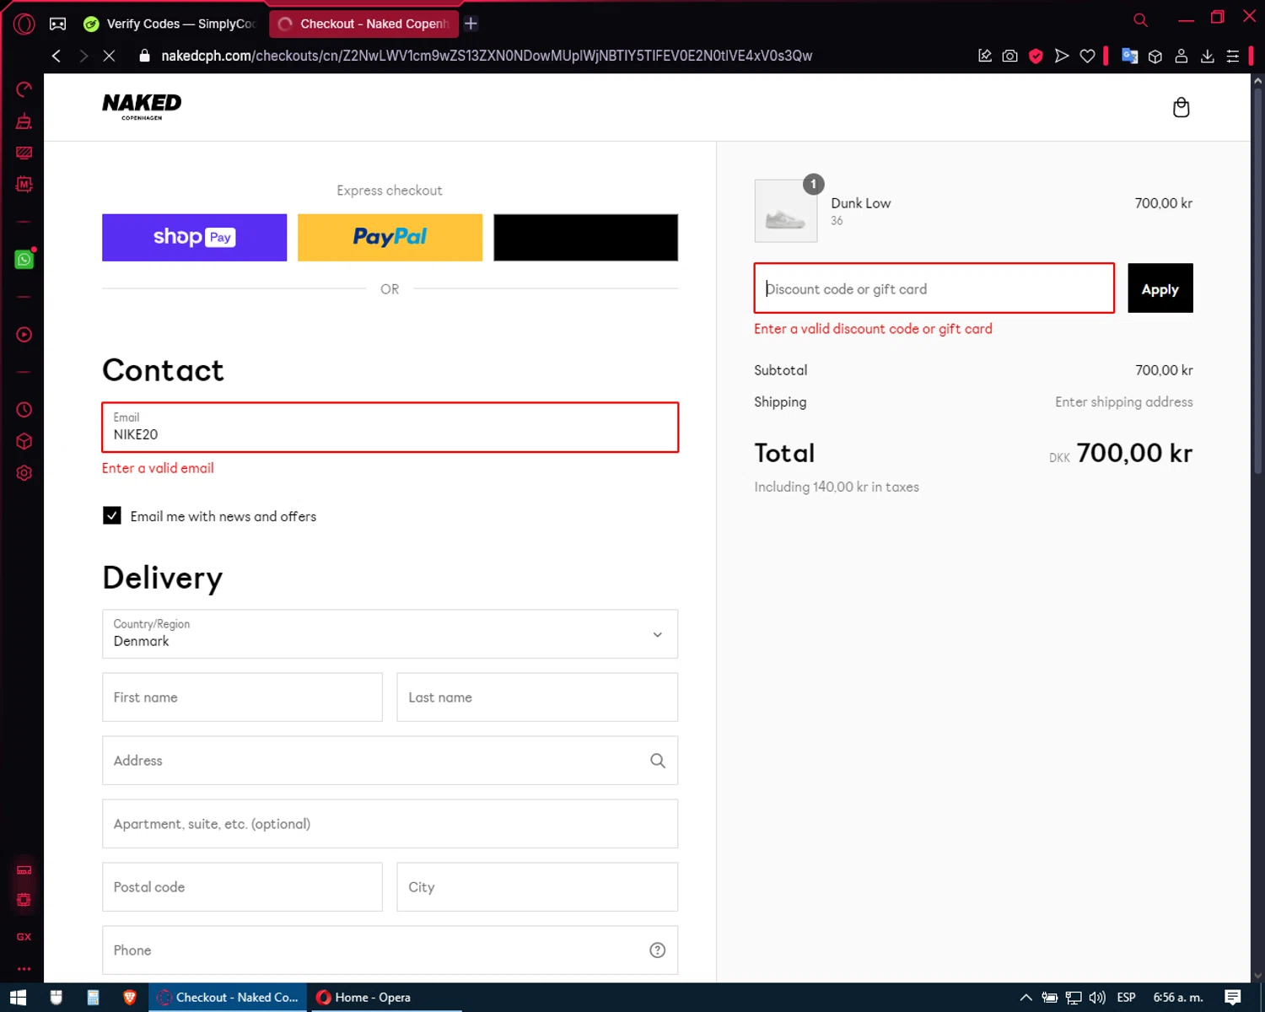Bookmark page with the heart icon
Viewport: 1265px width, 1012px height.
1087,56
